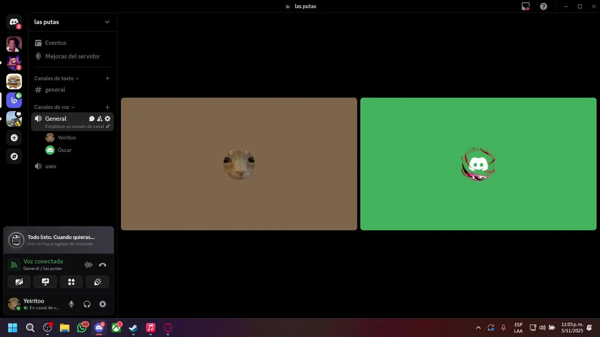
Task: Open Windows taskbar search
Action: 30,328
